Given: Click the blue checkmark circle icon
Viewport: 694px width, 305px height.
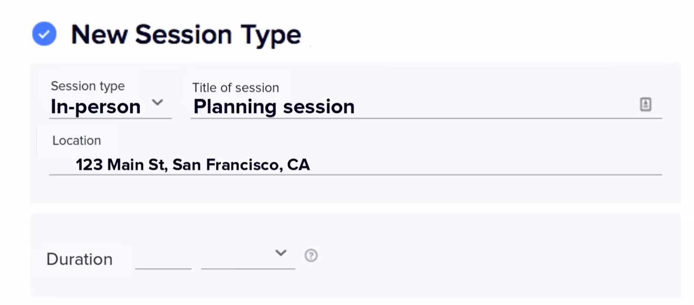Looking at the screenshot, I should [44, 34].
